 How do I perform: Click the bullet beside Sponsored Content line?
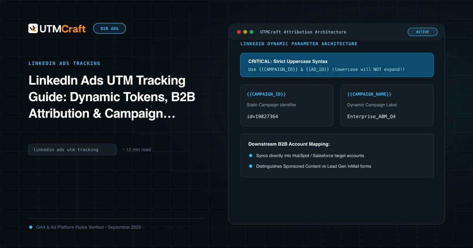coord(251,166)
